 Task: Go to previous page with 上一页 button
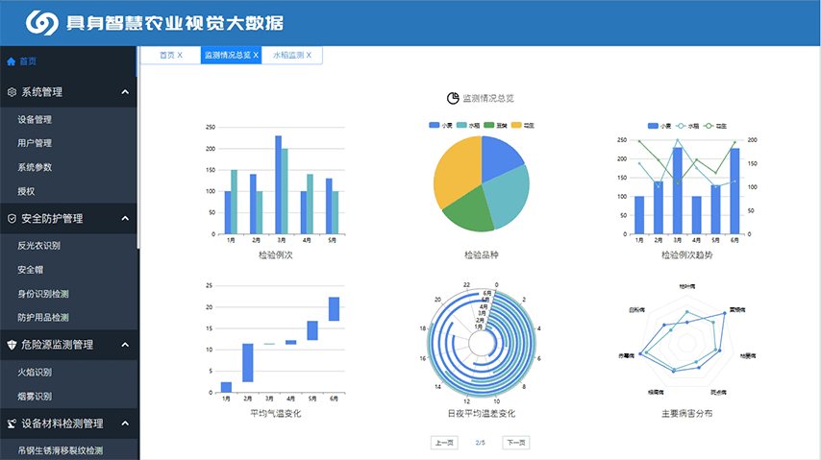point(444,443)
